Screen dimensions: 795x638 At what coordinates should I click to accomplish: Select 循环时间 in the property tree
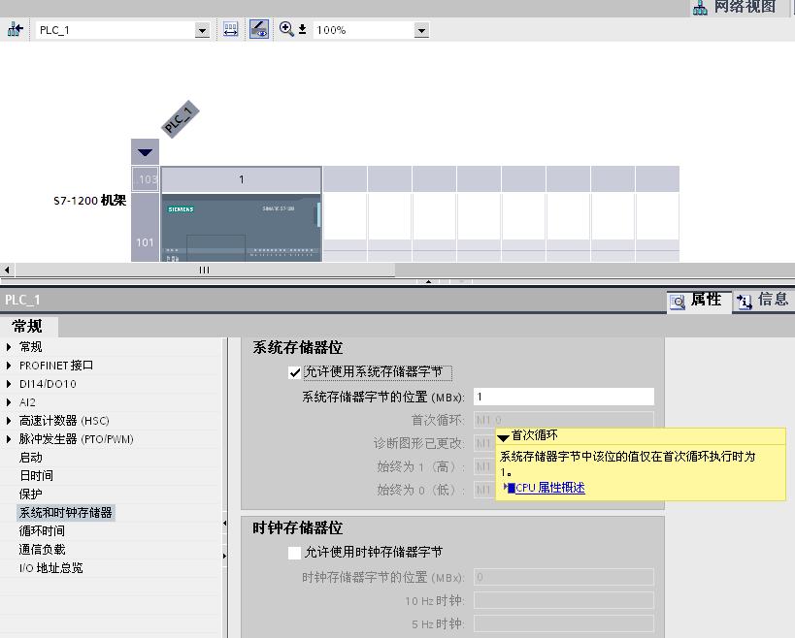coord(42,530)
